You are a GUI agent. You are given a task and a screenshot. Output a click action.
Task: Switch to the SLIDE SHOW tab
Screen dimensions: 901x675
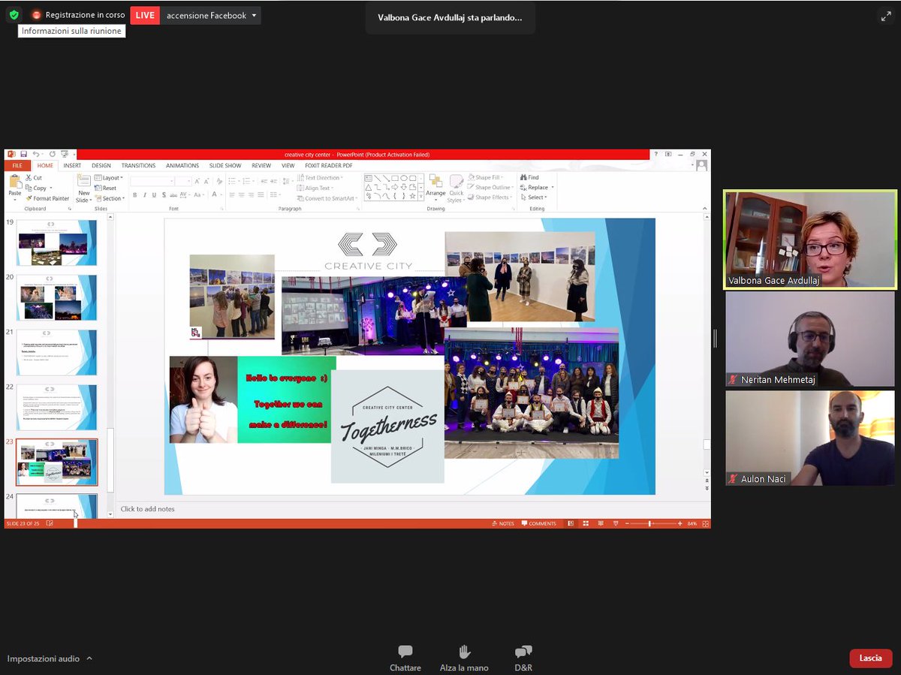coord(225,165)
